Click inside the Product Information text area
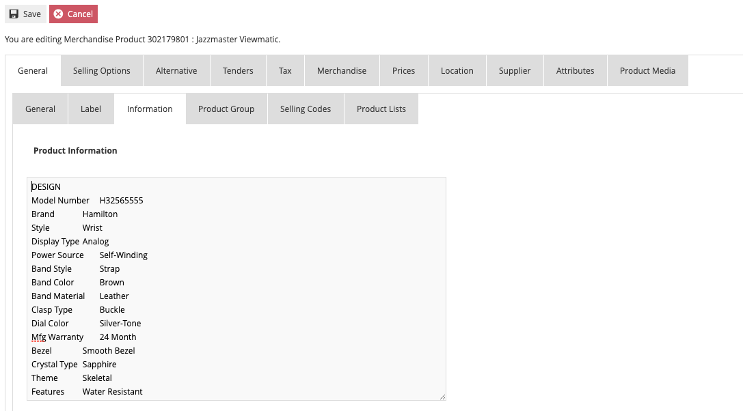The image size is (743, 411). (x=236, y=287)
